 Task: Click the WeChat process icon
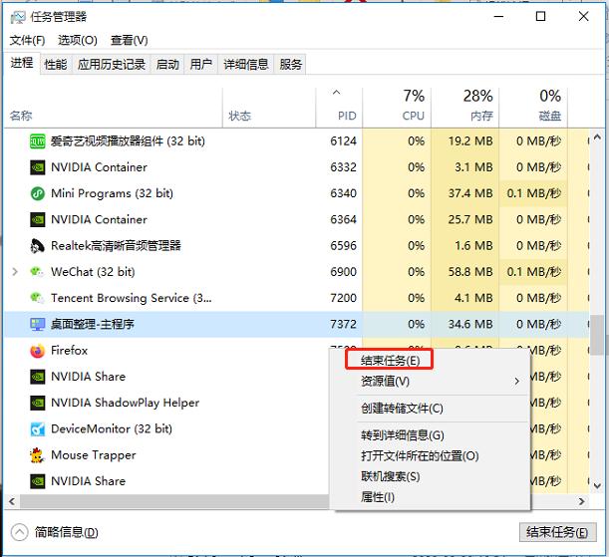point(38,272)
